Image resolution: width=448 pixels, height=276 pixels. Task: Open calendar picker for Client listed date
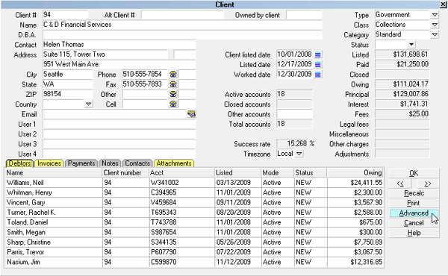(x=318, y=54)
